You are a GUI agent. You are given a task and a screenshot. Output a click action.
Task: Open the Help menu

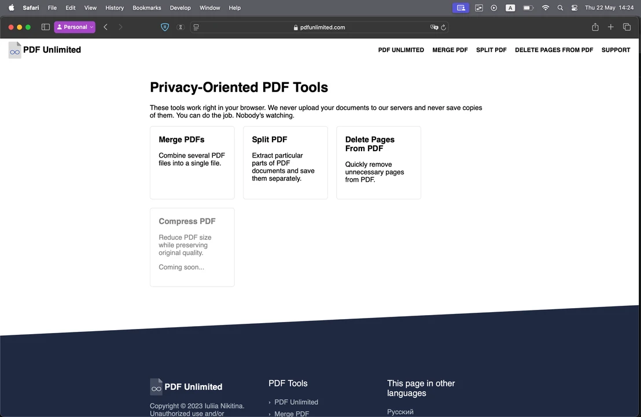(235, 8)
